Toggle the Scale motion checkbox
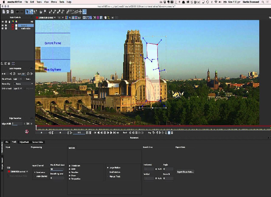Screen dimensions: 271x197 [70, 169]
